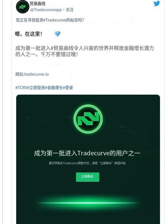Click the green 立即购买 button

(x=88, y=177)
